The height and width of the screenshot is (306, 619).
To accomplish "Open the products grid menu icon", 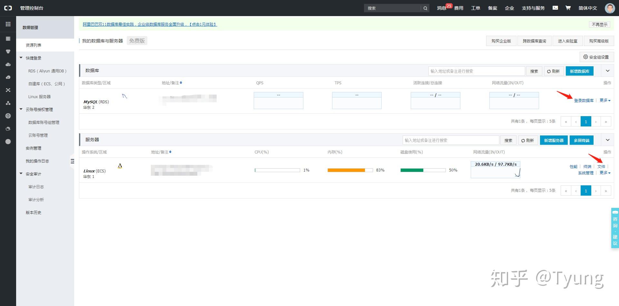I will point(8,24).
